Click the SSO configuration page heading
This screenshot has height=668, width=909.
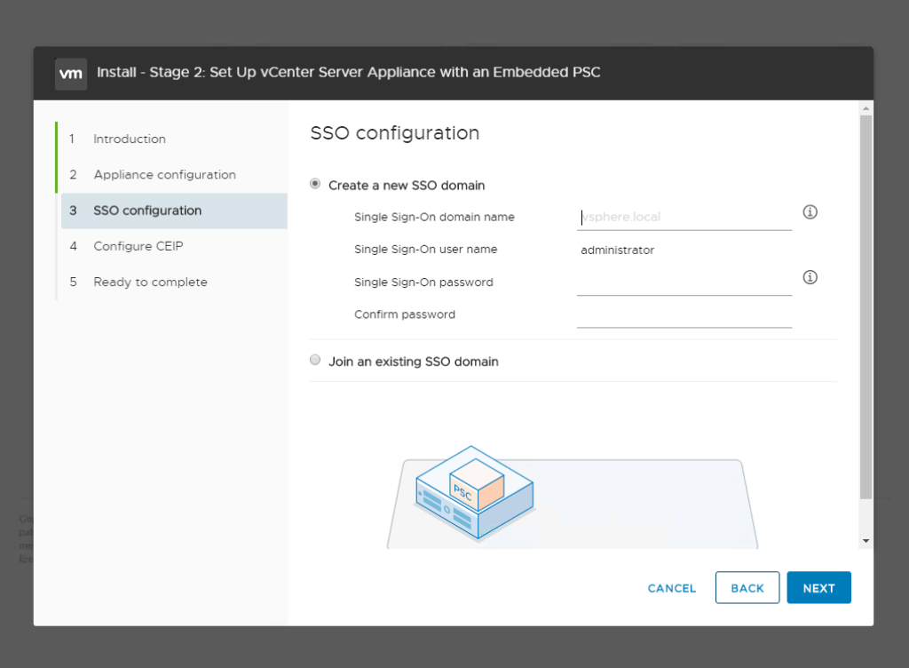(x=395, y=133)
